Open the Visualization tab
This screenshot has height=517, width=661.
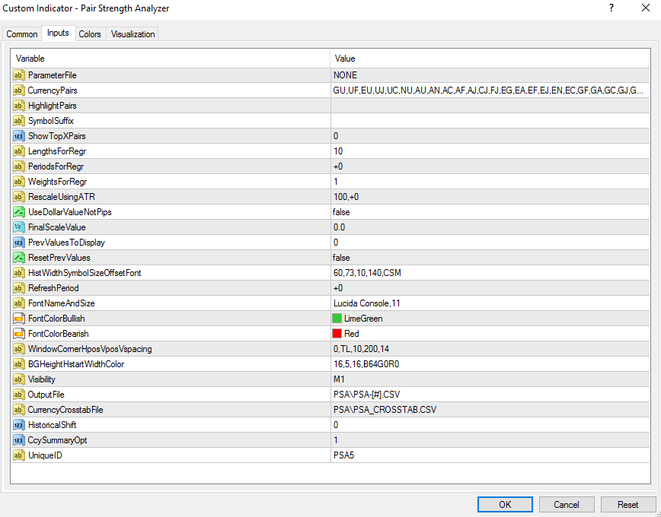click(133, 34)
